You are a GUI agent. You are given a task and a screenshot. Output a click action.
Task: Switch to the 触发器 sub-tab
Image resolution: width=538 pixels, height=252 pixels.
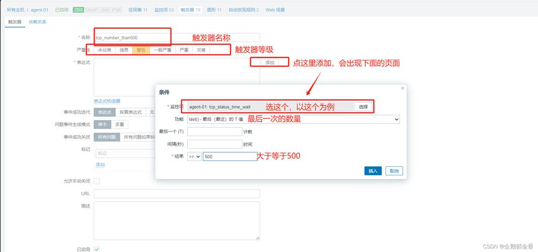click(x=15, y=22)
